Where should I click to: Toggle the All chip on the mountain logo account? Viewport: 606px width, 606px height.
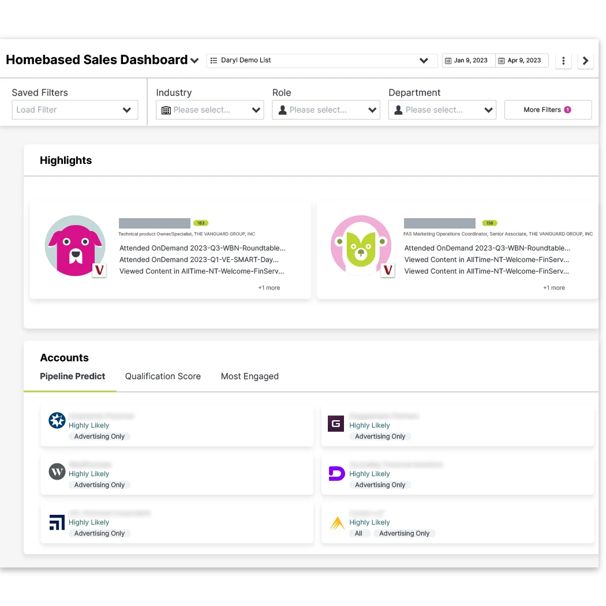(359, 533)
